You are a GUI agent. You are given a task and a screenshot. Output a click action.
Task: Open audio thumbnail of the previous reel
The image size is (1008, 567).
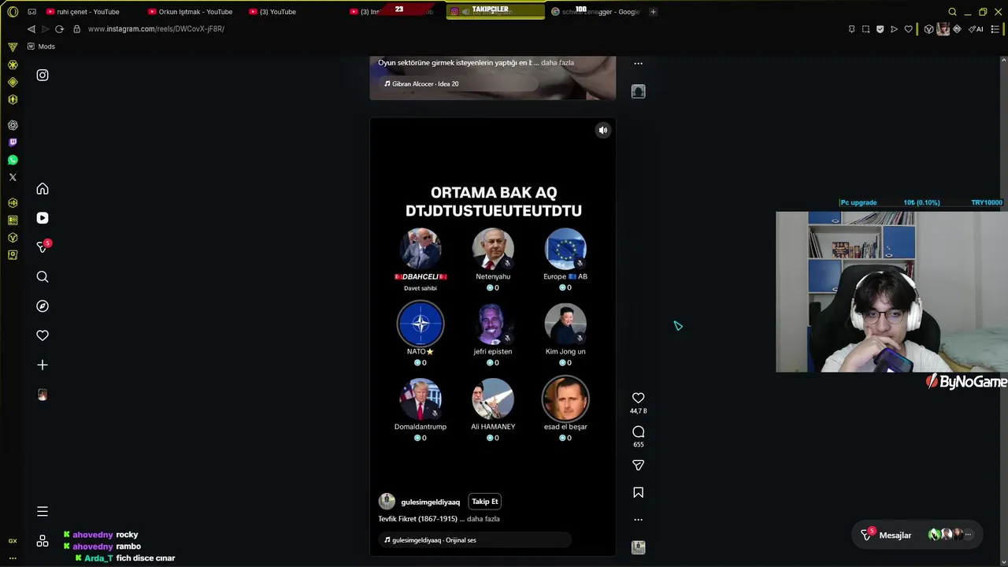pyautogui.click(x=639, y=91)
